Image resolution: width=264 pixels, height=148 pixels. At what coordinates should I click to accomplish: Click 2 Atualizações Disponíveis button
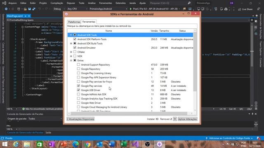tap(80, 119)
